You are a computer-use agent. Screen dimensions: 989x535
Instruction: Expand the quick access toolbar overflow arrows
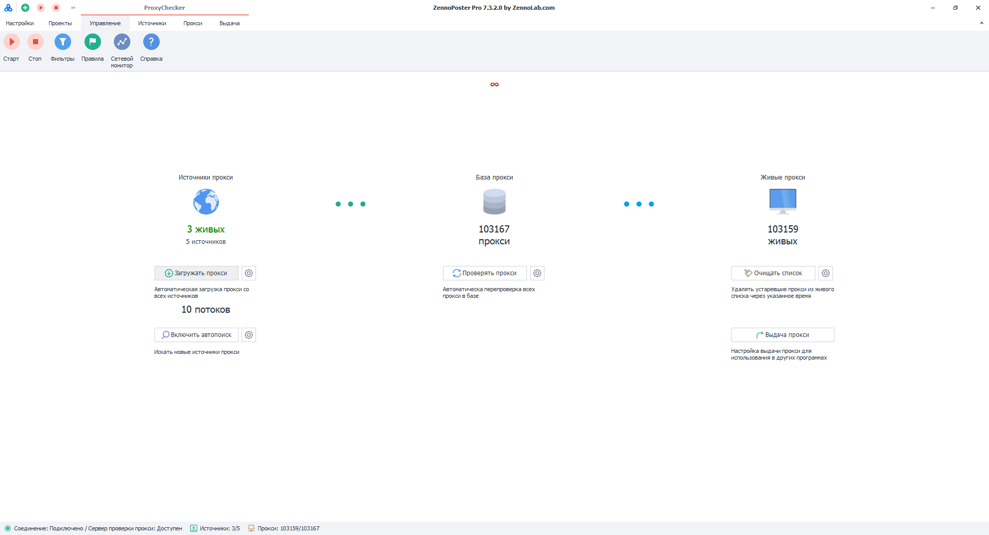(73, 8)
